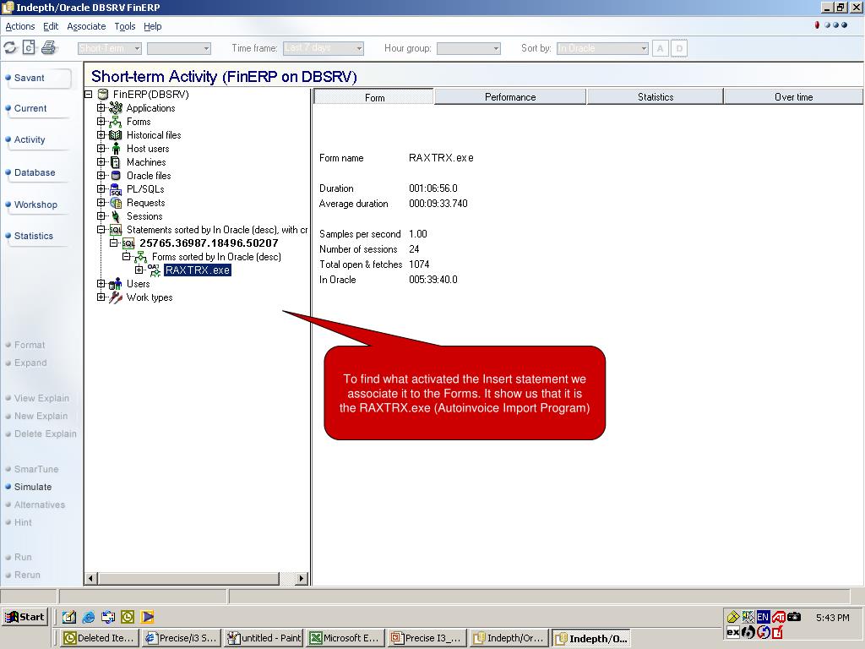The image size is (865, 649).
Task: Click the Applications tree icon
Action: [x=115, y=108]
